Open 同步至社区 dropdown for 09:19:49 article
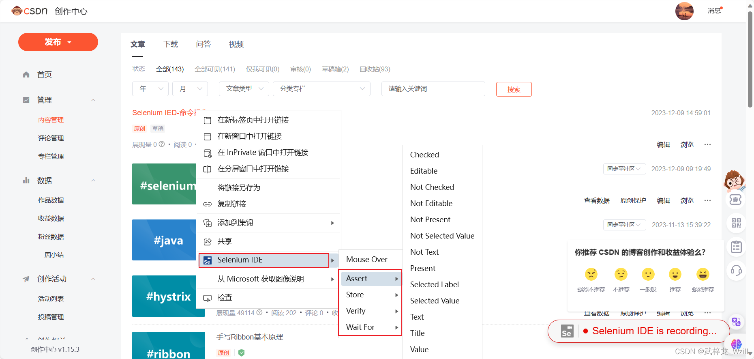Screen dimensions: 754x359 coord(624,169)
